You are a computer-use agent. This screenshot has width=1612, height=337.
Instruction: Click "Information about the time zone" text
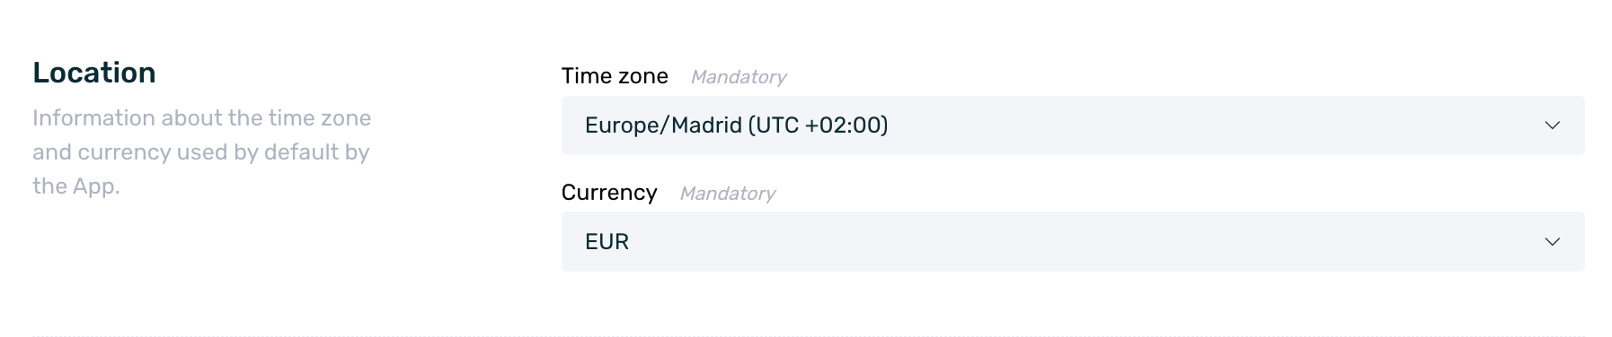coord(202,118)
